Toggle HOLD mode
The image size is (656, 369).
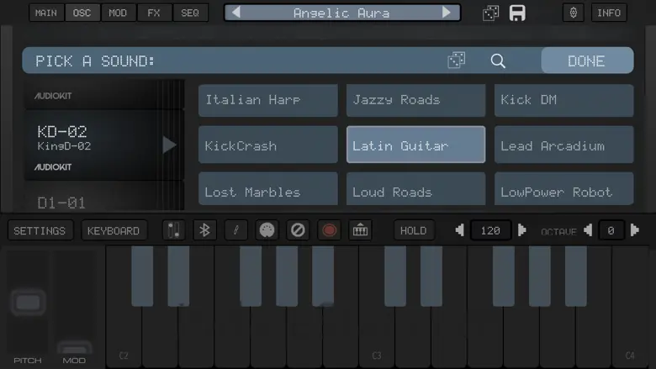[413, 230]
